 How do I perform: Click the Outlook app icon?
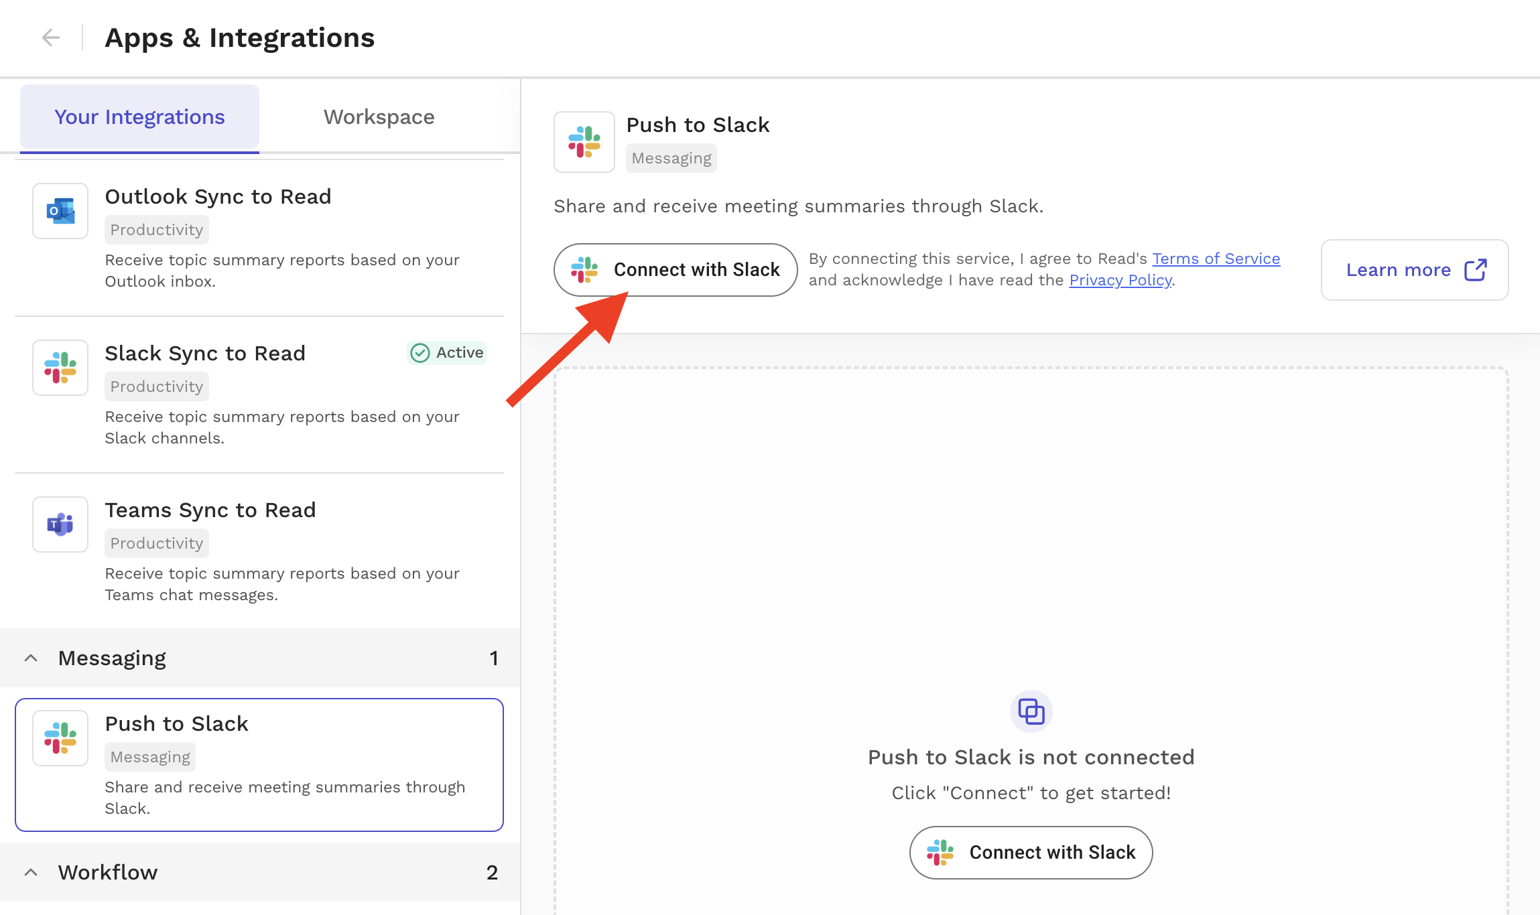[x=60, y=211]
